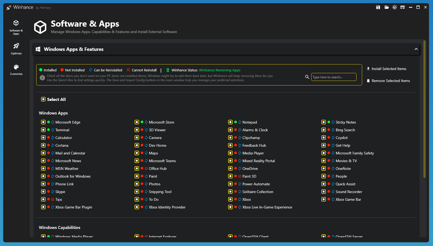This screenshot has height=246, width=433.
Task: Click the Winhance rocket logo in title bar
Action: click(x=9, y=7)
